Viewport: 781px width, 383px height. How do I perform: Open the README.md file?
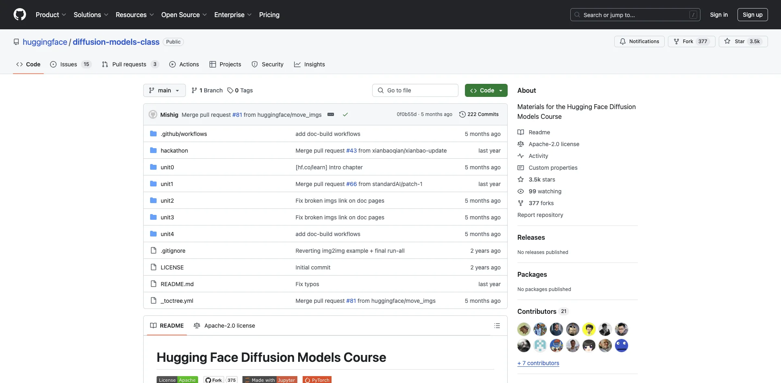coord(177,284)
